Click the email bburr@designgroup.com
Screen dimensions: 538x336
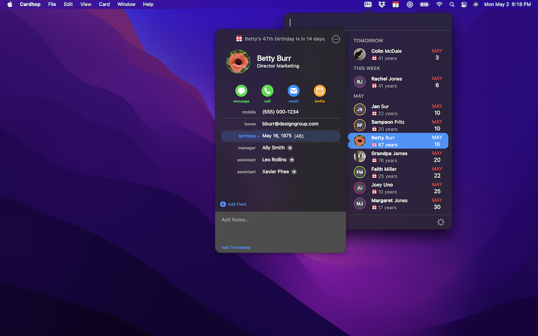(290, 124)
